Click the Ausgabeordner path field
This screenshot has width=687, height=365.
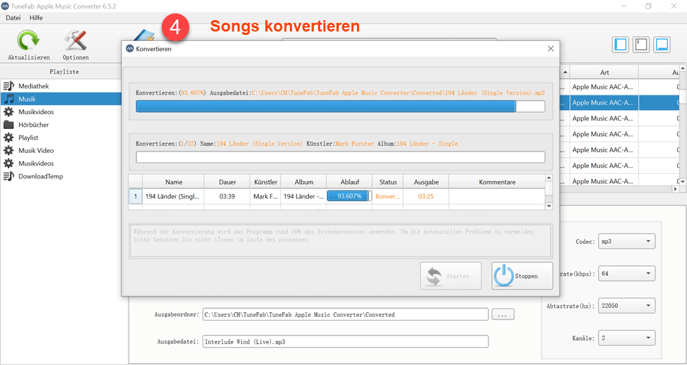346,315
